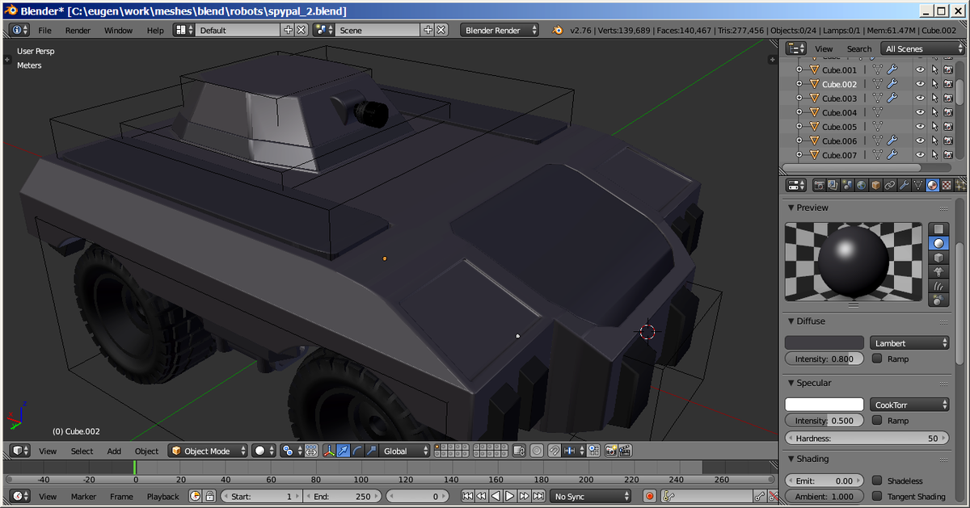Image resolution: width=970 pixels, height=508 pixels.
Task: Collapse the Preview panel
Action: (791, 208)
